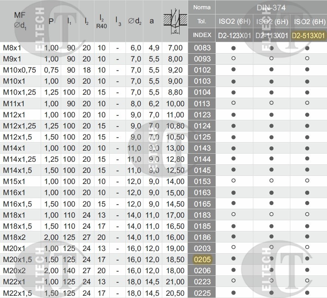Click index 0083 in the first row
The image size is (327, 298).
click(202, 48)
